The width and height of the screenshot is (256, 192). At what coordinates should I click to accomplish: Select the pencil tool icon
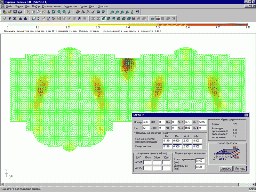[69, 12]
